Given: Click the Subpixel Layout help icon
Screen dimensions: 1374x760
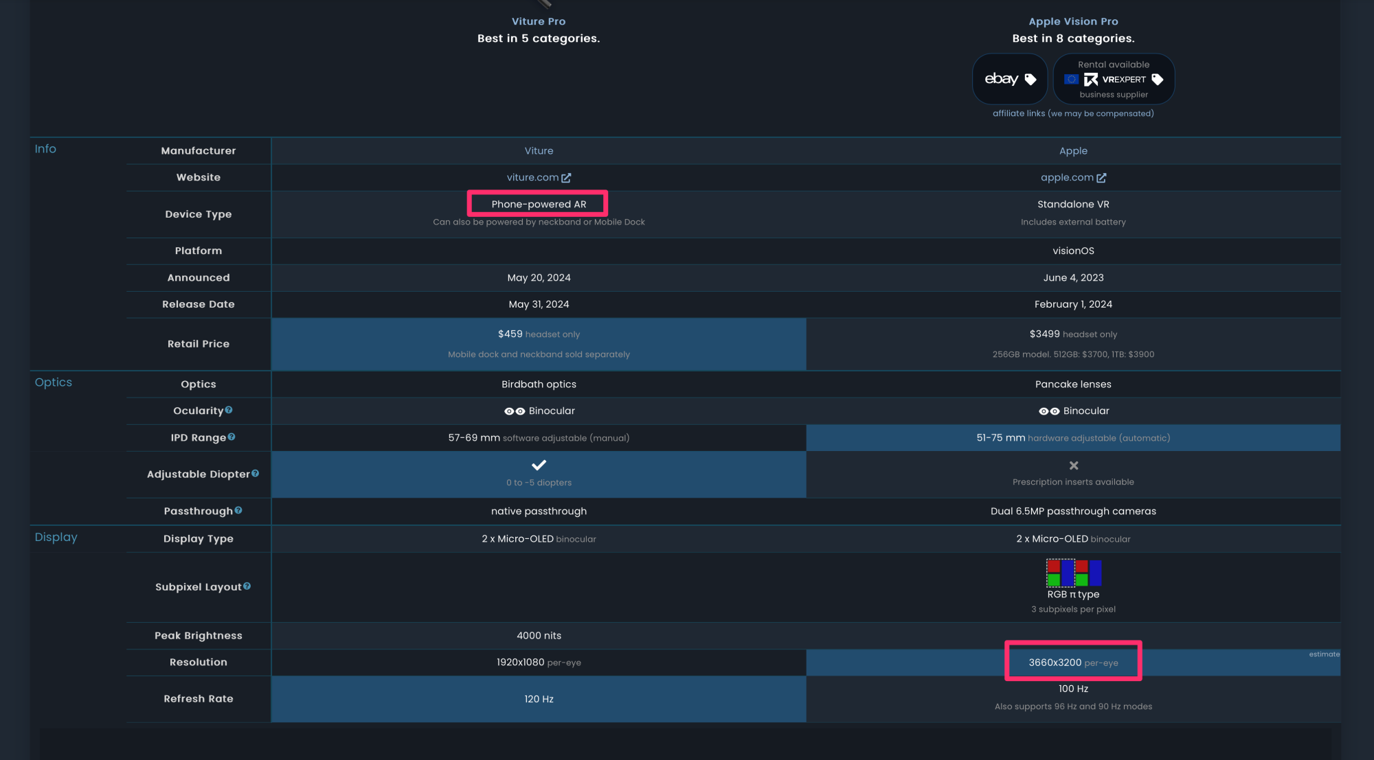Looking at the screenshot, I should 247,586.
